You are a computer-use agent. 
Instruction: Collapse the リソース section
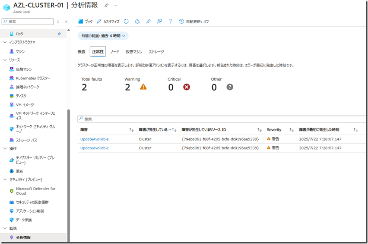[5, 60]
